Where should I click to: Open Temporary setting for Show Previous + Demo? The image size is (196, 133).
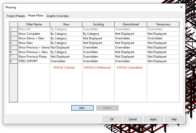[x=163, y=47]
